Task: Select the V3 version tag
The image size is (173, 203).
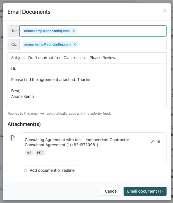Action: tap(29, 153)
